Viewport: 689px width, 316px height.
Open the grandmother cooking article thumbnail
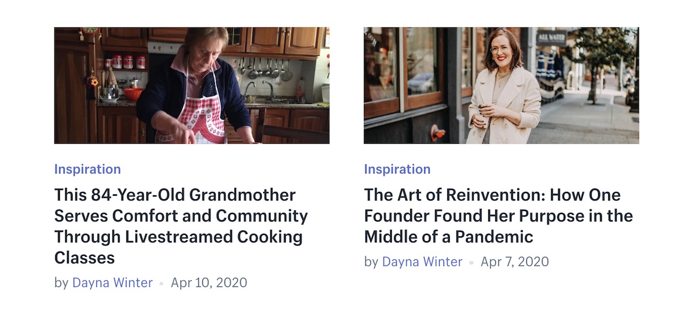coord(192,86)
